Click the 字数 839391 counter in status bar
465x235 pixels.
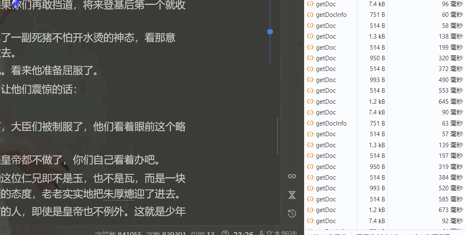point(166,233)
